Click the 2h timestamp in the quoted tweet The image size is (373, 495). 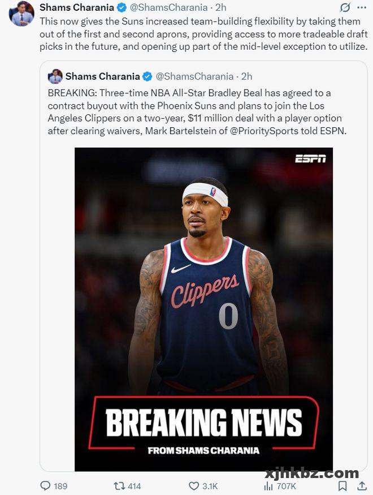[x=246, y=76]
